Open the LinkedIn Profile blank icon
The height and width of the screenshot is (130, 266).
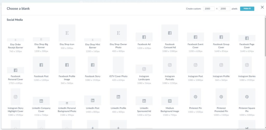pos(118,97)
